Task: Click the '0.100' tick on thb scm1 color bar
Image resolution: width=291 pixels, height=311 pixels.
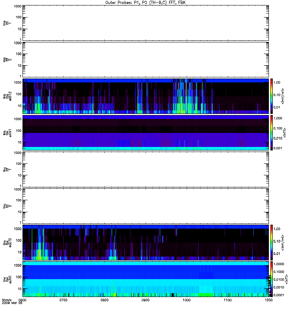Action: (278, 128)
